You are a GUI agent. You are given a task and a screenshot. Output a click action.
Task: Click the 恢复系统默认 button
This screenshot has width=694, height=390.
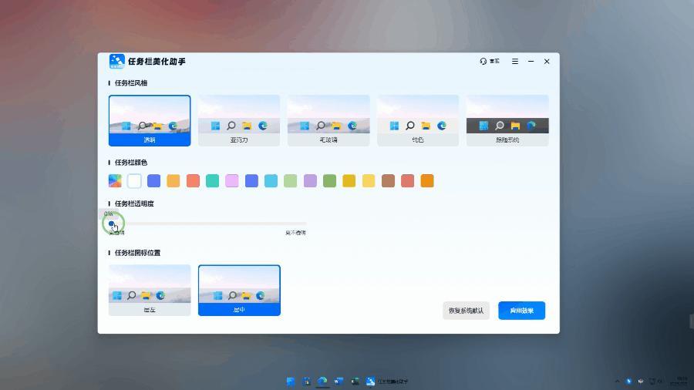tap(467, 311)
